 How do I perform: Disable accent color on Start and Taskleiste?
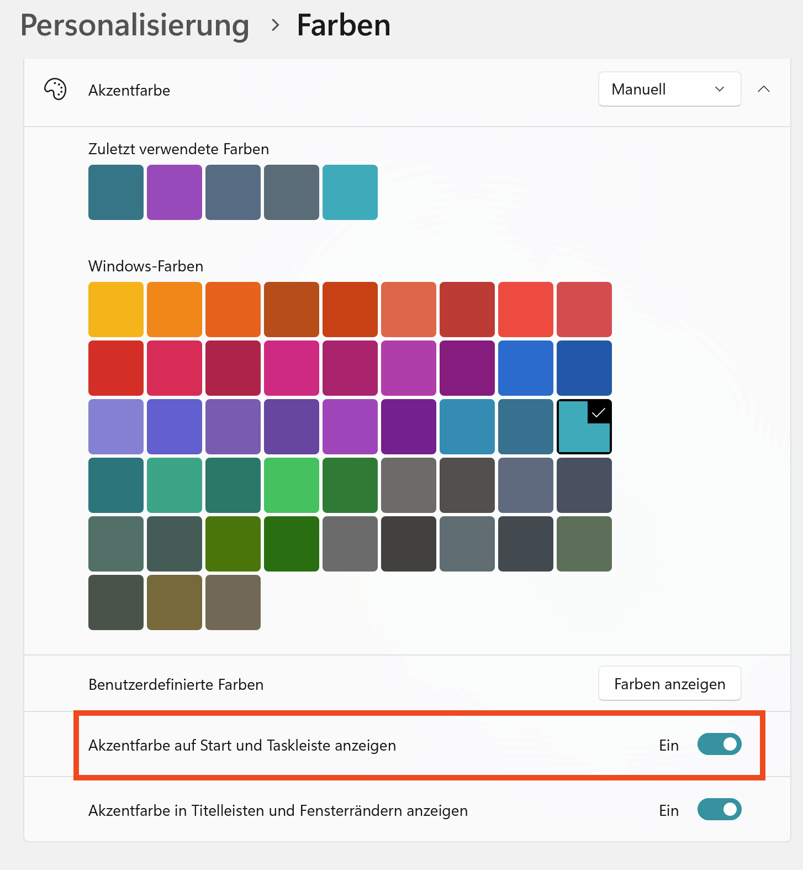[719, 745]
